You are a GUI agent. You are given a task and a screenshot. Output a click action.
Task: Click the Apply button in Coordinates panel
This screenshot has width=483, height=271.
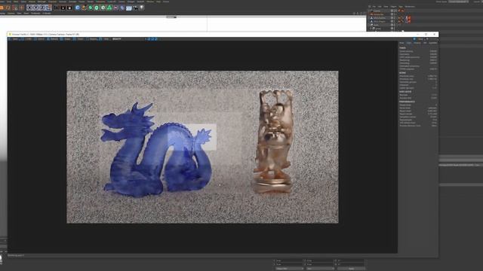click(351, 269)
